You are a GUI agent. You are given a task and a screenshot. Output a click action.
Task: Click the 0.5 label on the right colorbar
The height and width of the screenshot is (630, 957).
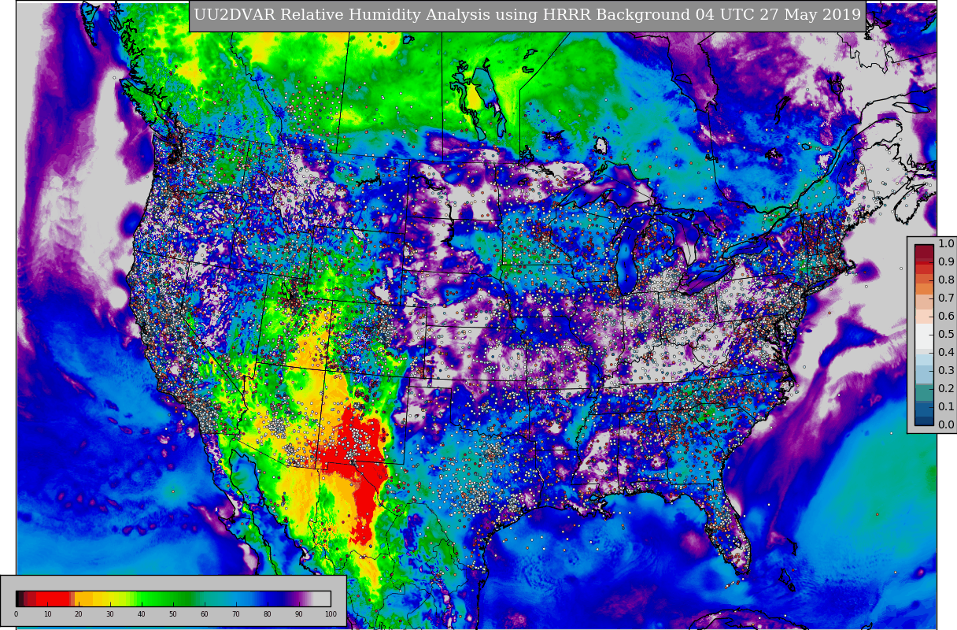946,334
